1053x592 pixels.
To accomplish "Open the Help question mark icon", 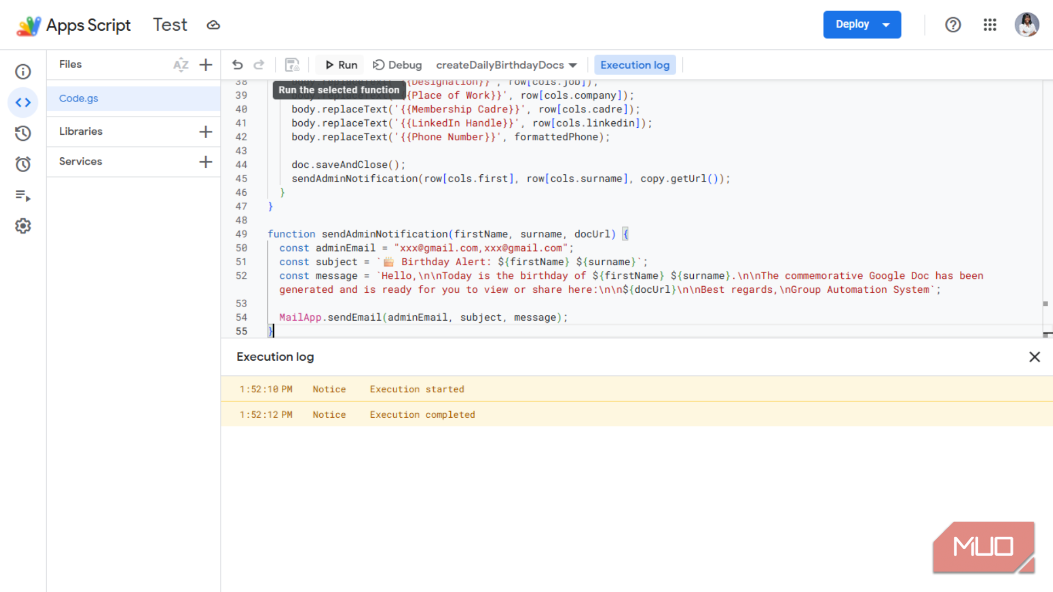I will tap(953, 25).
